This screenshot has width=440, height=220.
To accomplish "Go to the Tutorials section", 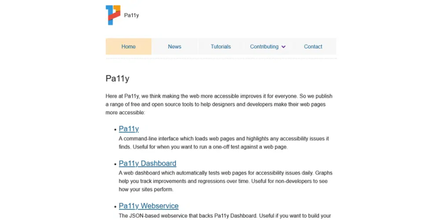I will (x=221, y=47).
